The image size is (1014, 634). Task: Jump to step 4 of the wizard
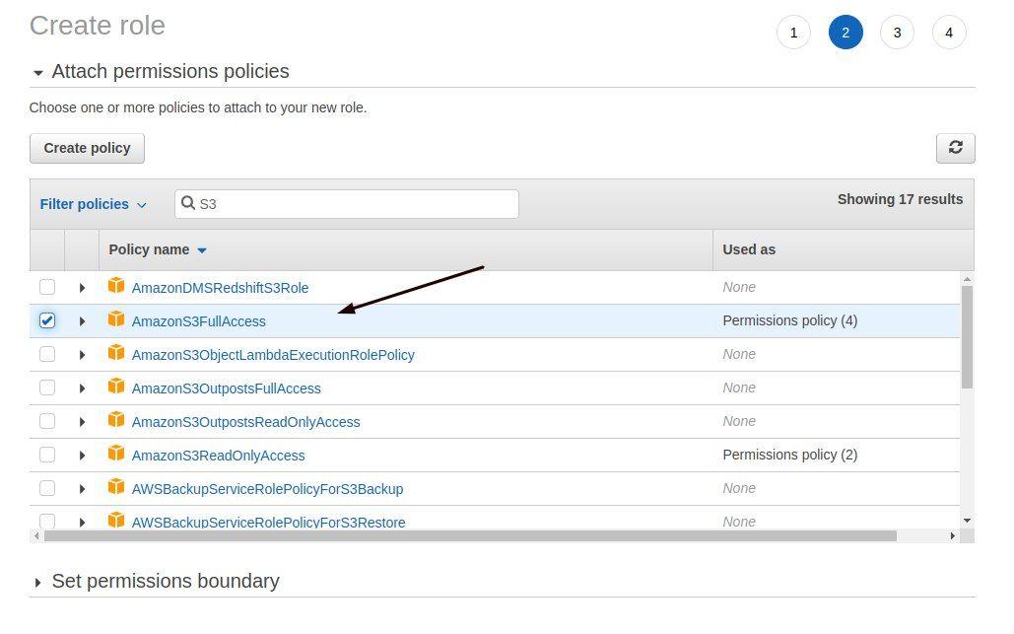click(949, 33)
